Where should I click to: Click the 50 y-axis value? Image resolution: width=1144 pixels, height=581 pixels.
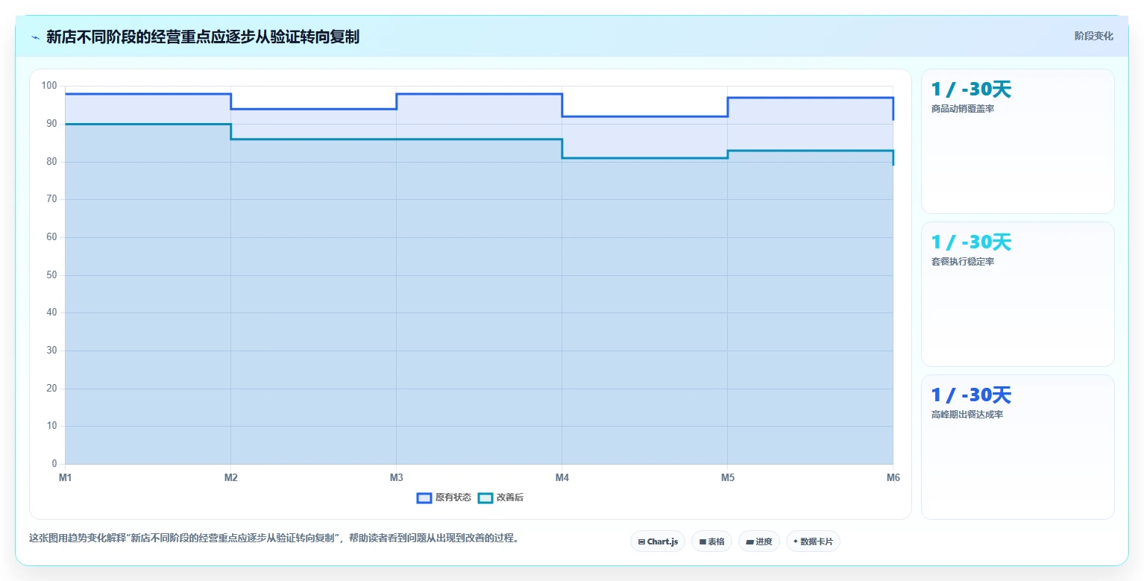point(51,275)
